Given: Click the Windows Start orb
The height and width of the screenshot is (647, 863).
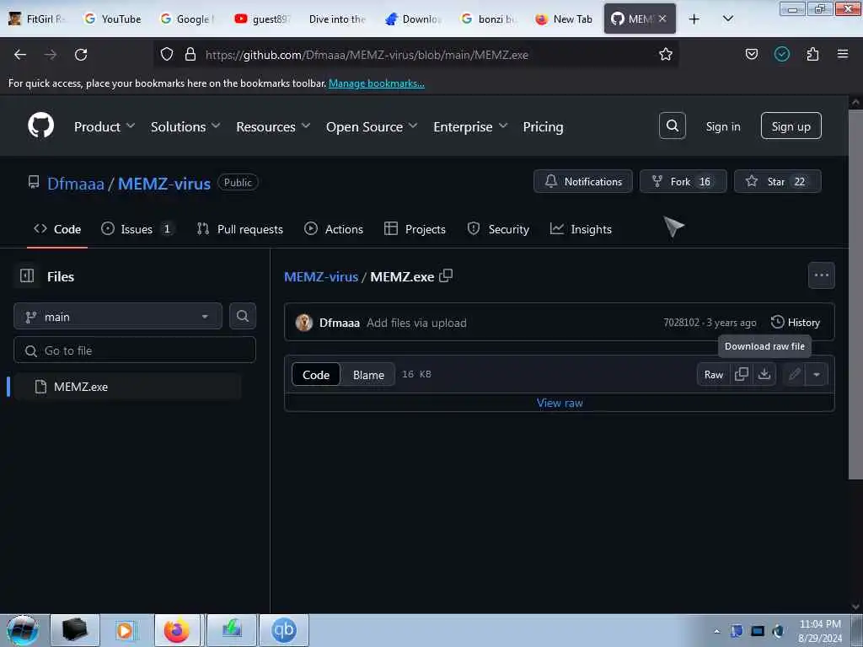Looking at the screenshot, I should tap(23, 630).
